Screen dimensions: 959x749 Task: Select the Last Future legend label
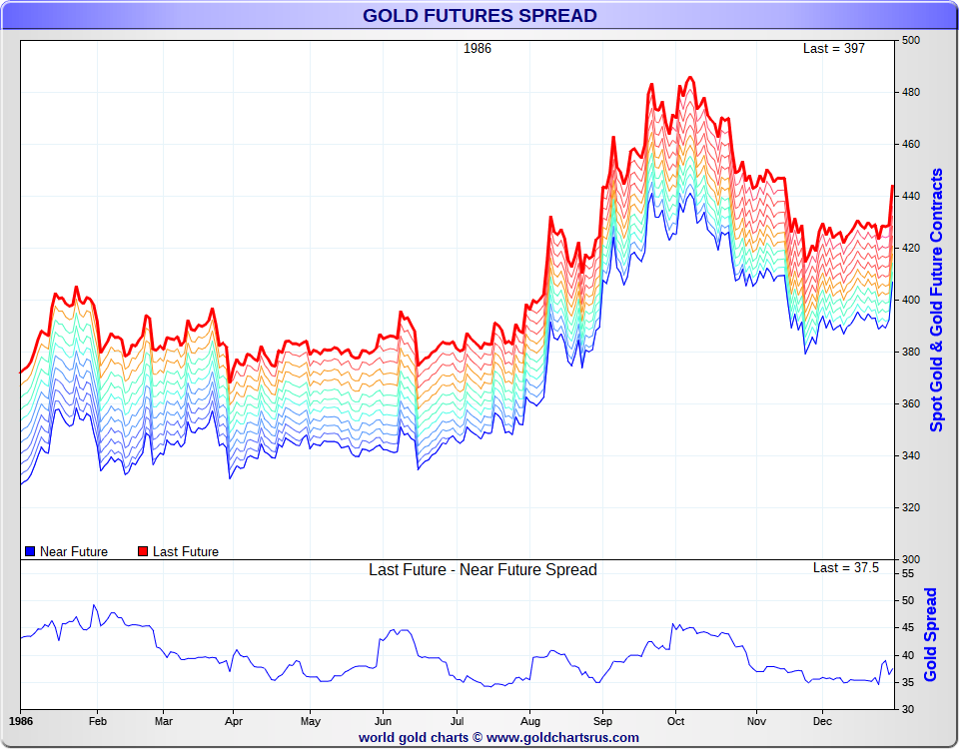186,551
